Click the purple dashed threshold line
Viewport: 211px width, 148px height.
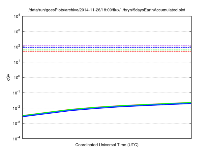coord(107,46)
